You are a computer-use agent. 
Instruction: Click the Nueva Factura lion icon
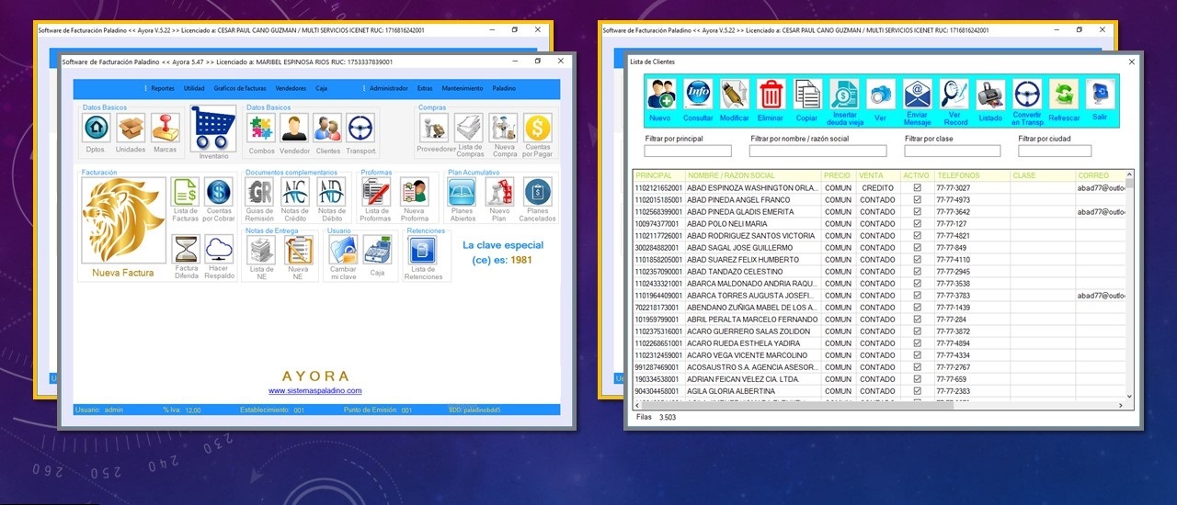tap(123, 221)
